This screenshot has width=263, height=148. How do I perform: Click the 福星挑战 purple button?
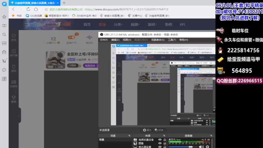click(x=90, y=65)
